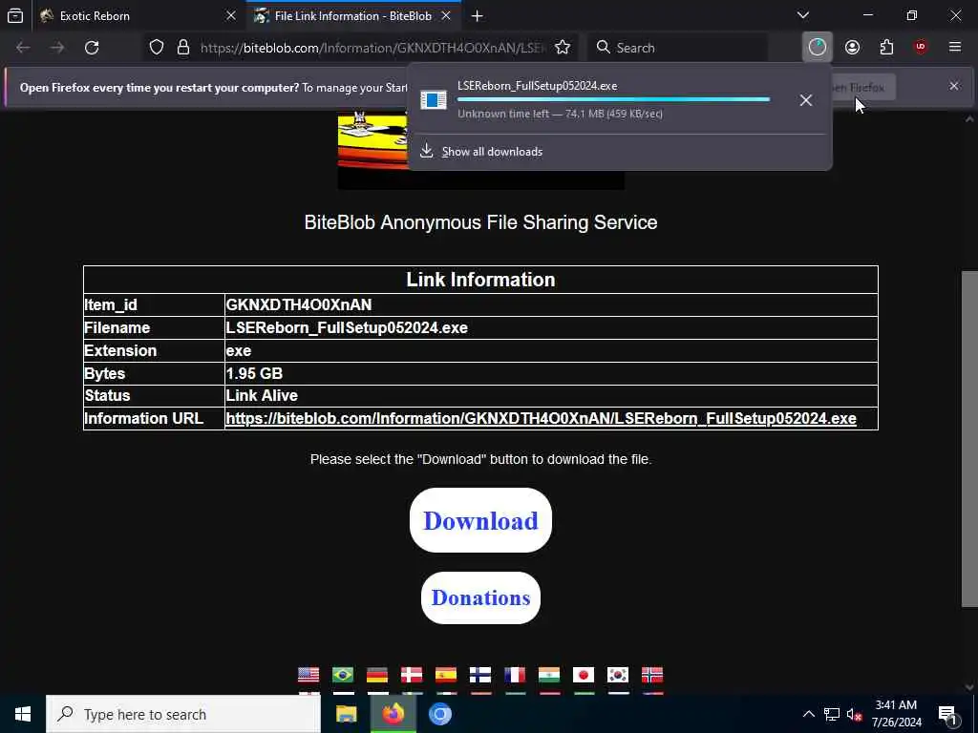Close the Exotic Reborn tab
Image resolution: width=978 pixels, height=733 pixels.
click(231, 16)
